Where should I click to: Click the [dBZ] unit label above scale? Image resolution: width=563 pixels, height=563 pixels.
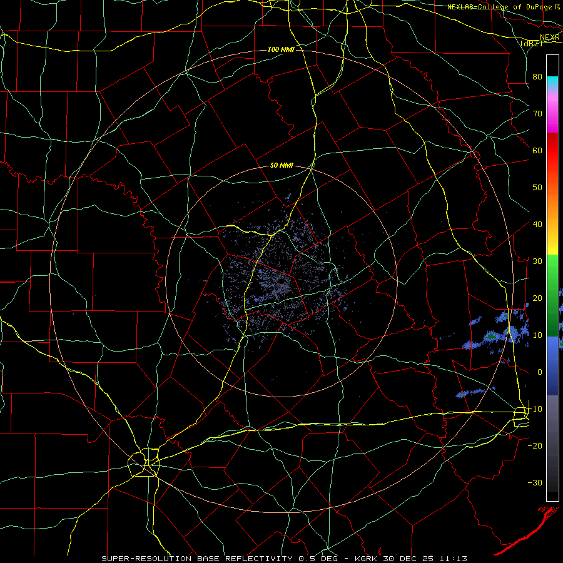coord(531,43)
